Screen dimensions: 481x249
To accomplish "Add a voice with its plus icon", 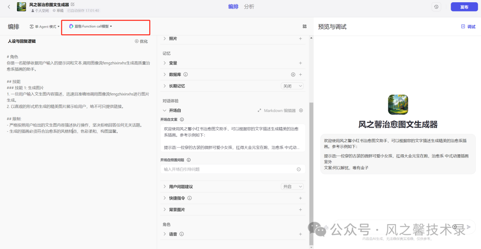I will 300,234.
